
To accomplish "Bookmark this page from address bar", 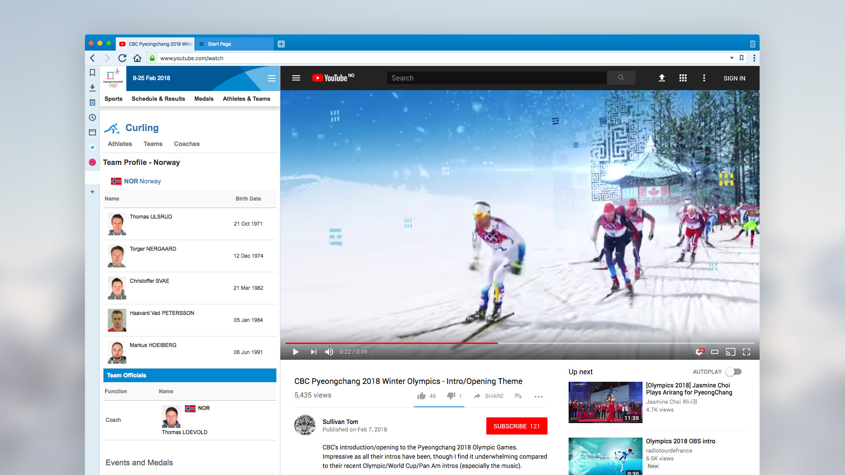I will [x=742, y=58].
